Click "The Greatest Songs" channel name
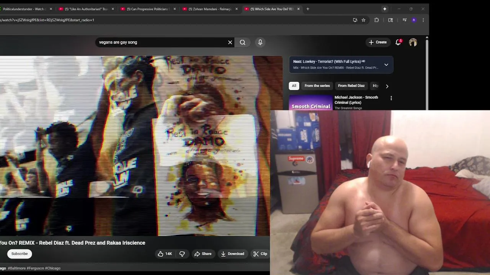 click(348, 108)
